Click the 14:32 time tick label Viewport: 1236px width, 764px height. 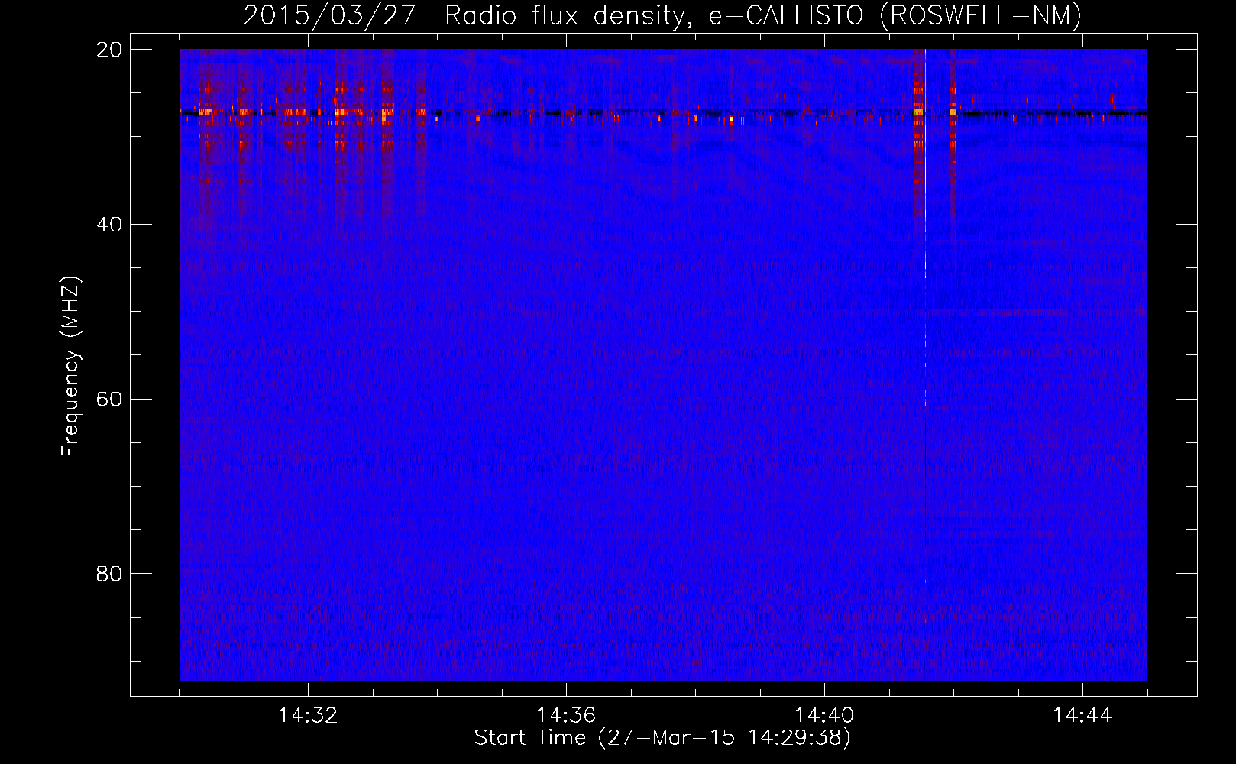(x=308, y=716)
